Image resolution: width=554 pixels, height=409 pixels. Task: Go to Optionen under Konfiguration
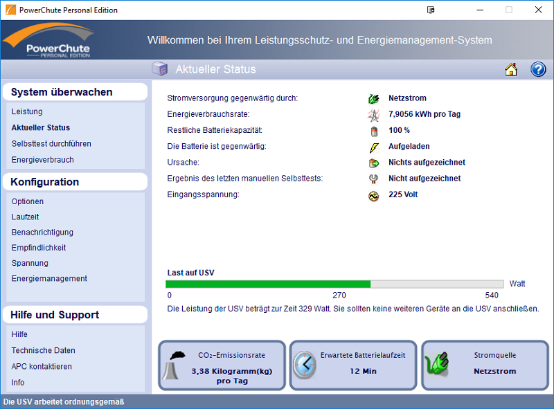[28, 201]
